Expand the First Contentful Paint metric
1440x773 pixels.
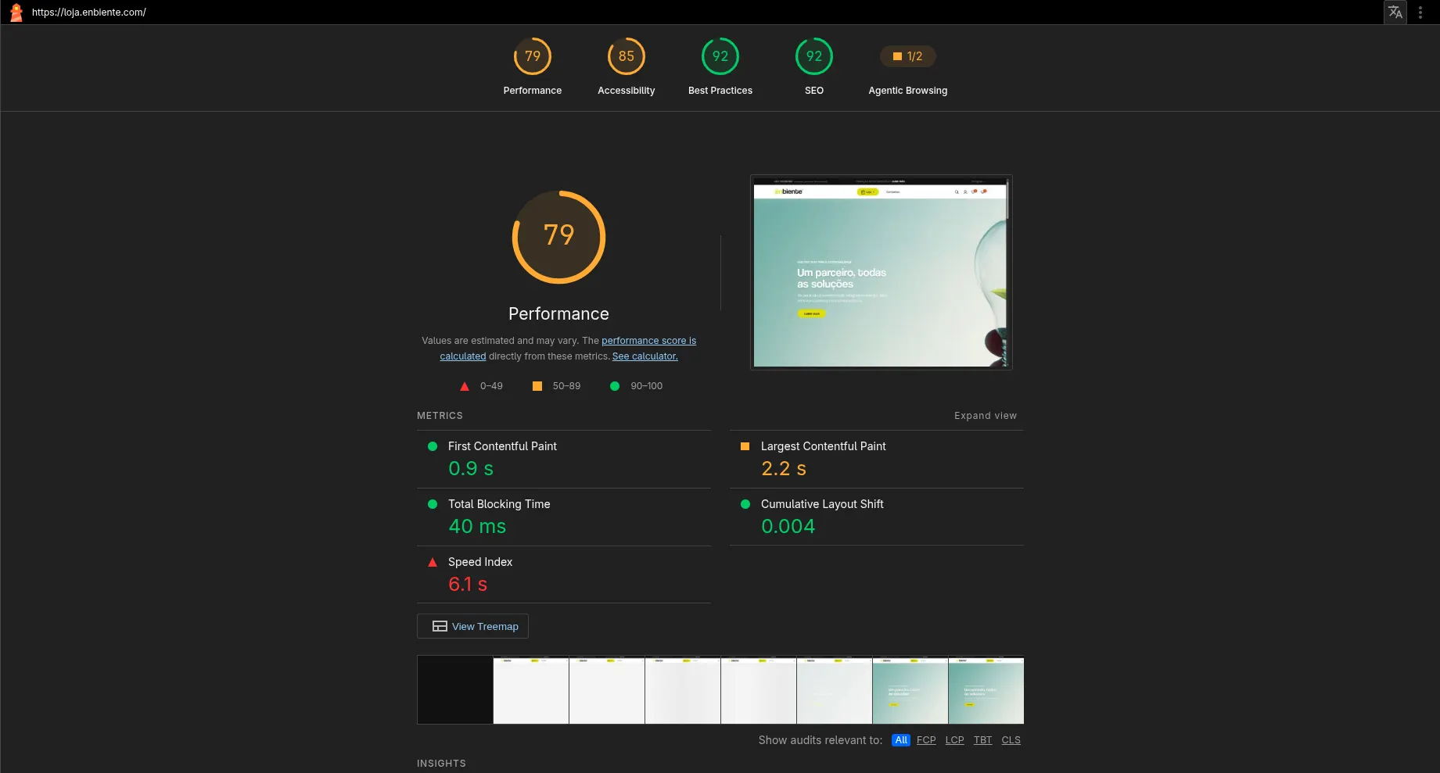click(x=564, y=460)
